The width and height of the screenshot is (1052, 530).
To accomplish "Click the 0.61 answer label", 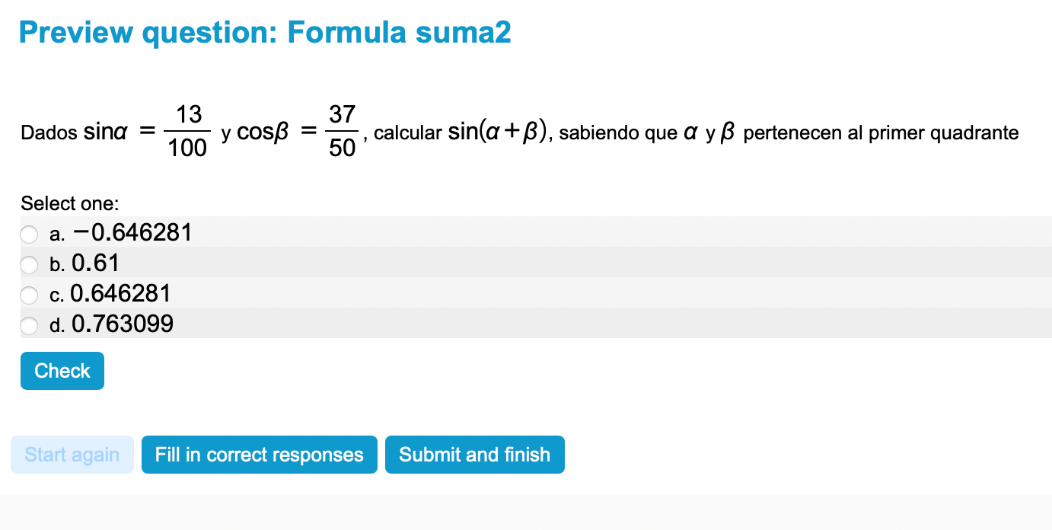I will tap(96, 263).
